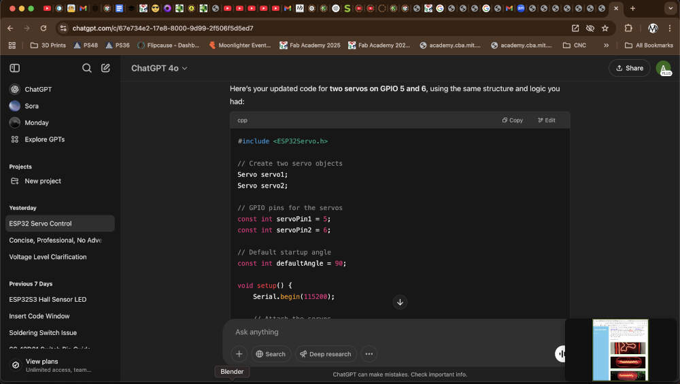
Task: Open ChatGPT home in the sidebar
Action: point(37,89)
